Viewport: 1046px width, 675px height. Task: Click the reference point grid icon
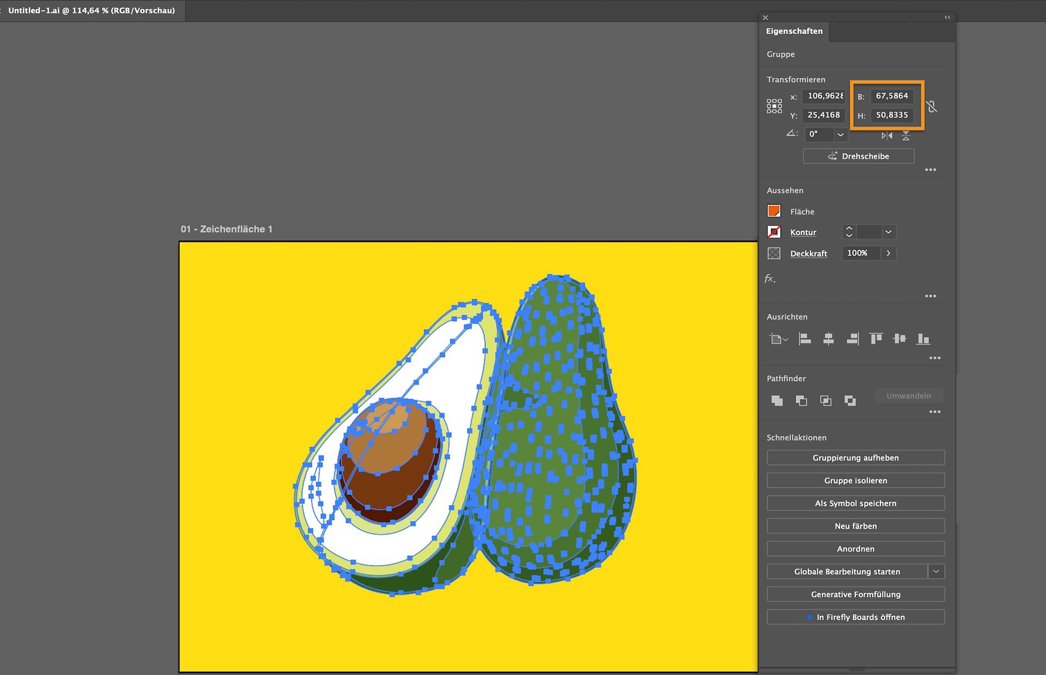[774, 106]
